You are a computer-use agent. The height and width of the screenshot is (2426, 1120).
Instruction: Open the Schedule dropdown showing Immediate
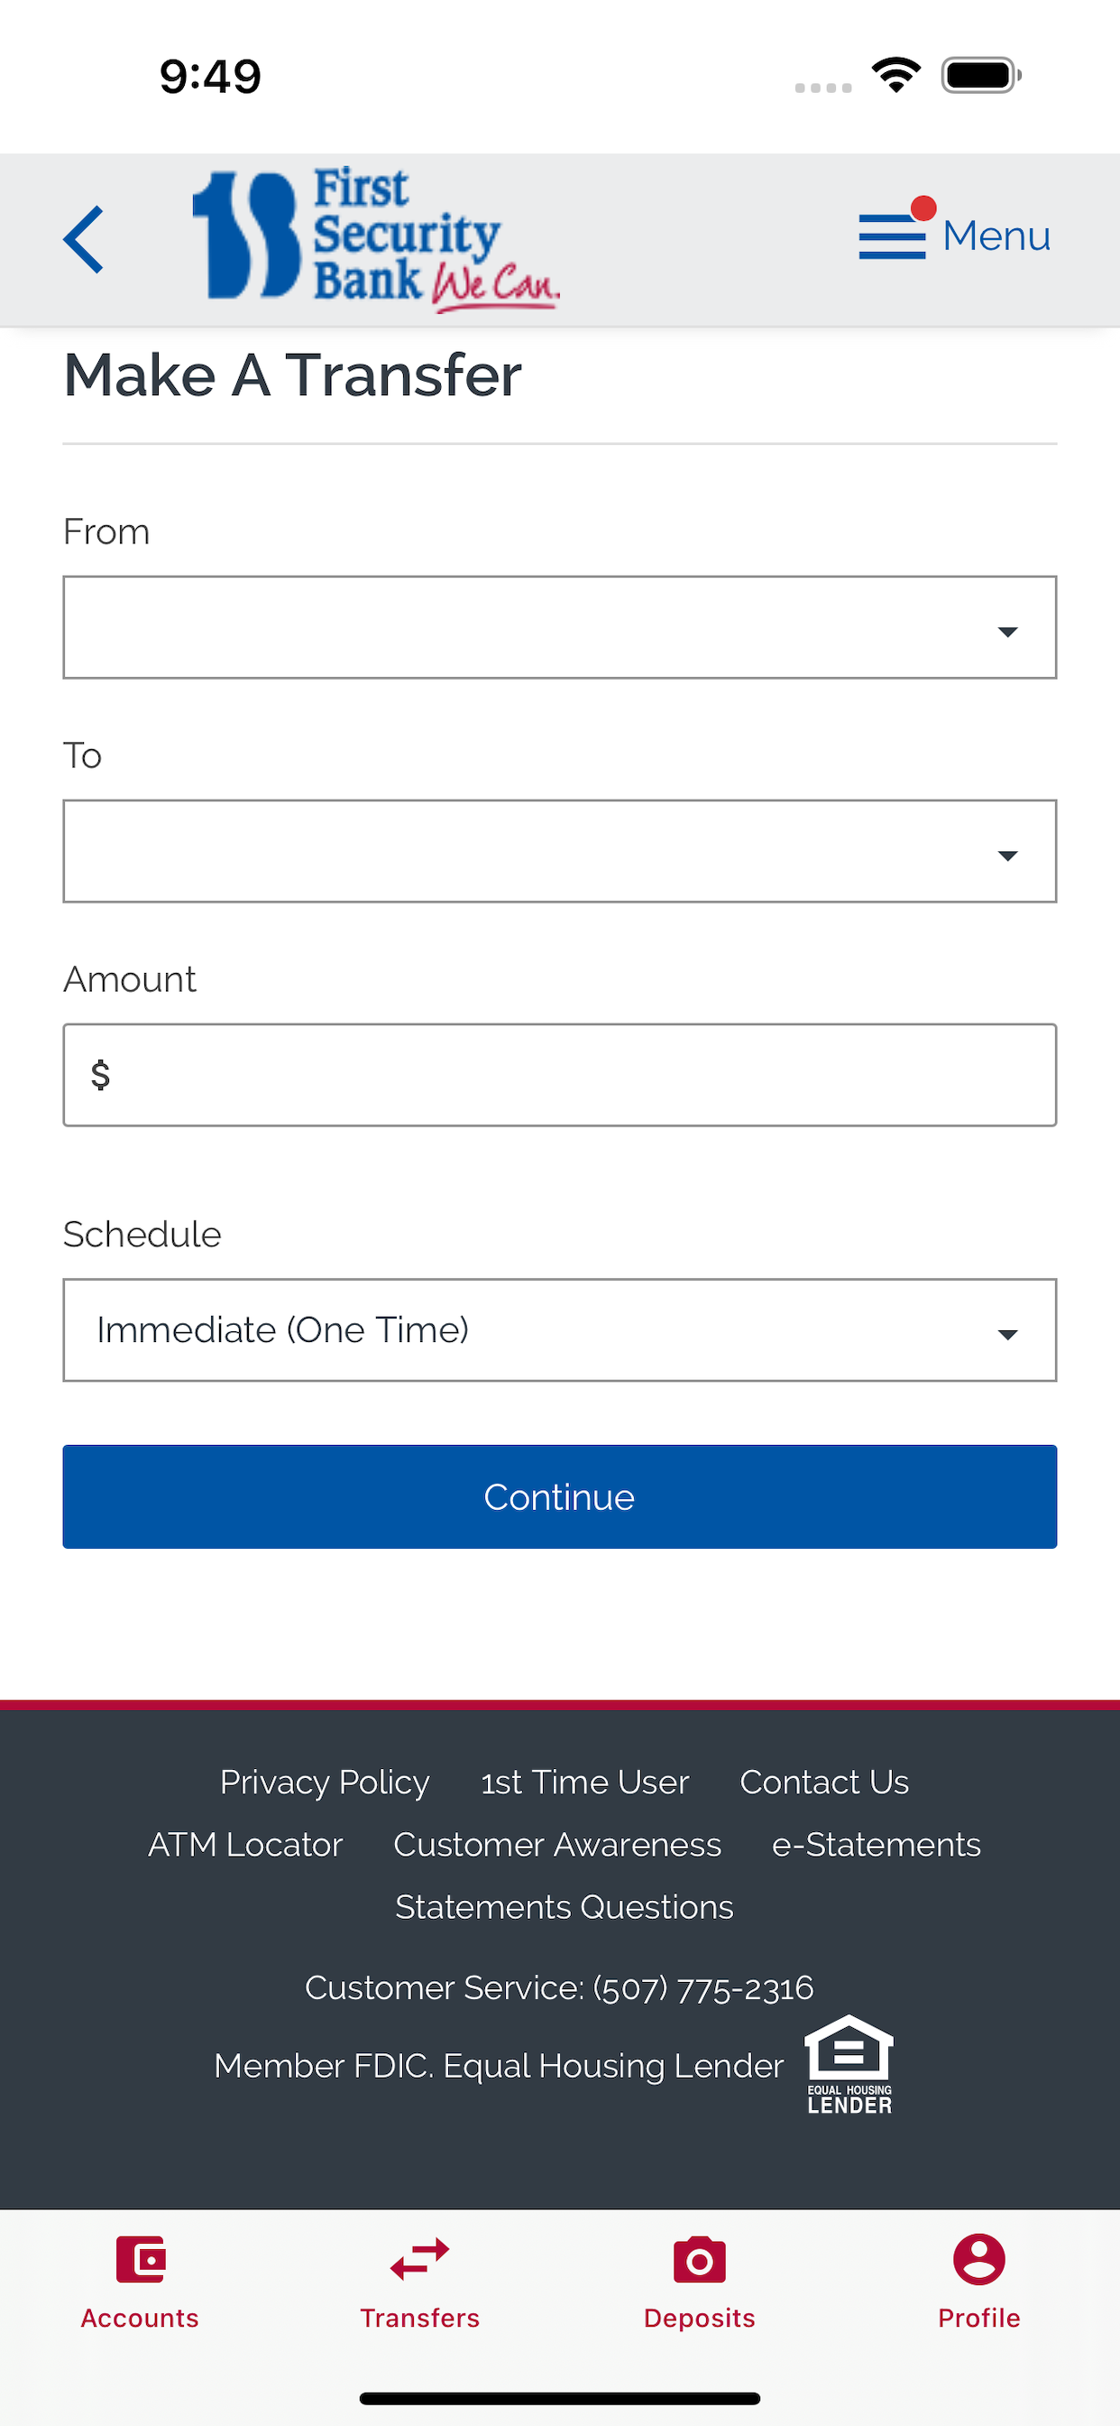click(560, 1329)
